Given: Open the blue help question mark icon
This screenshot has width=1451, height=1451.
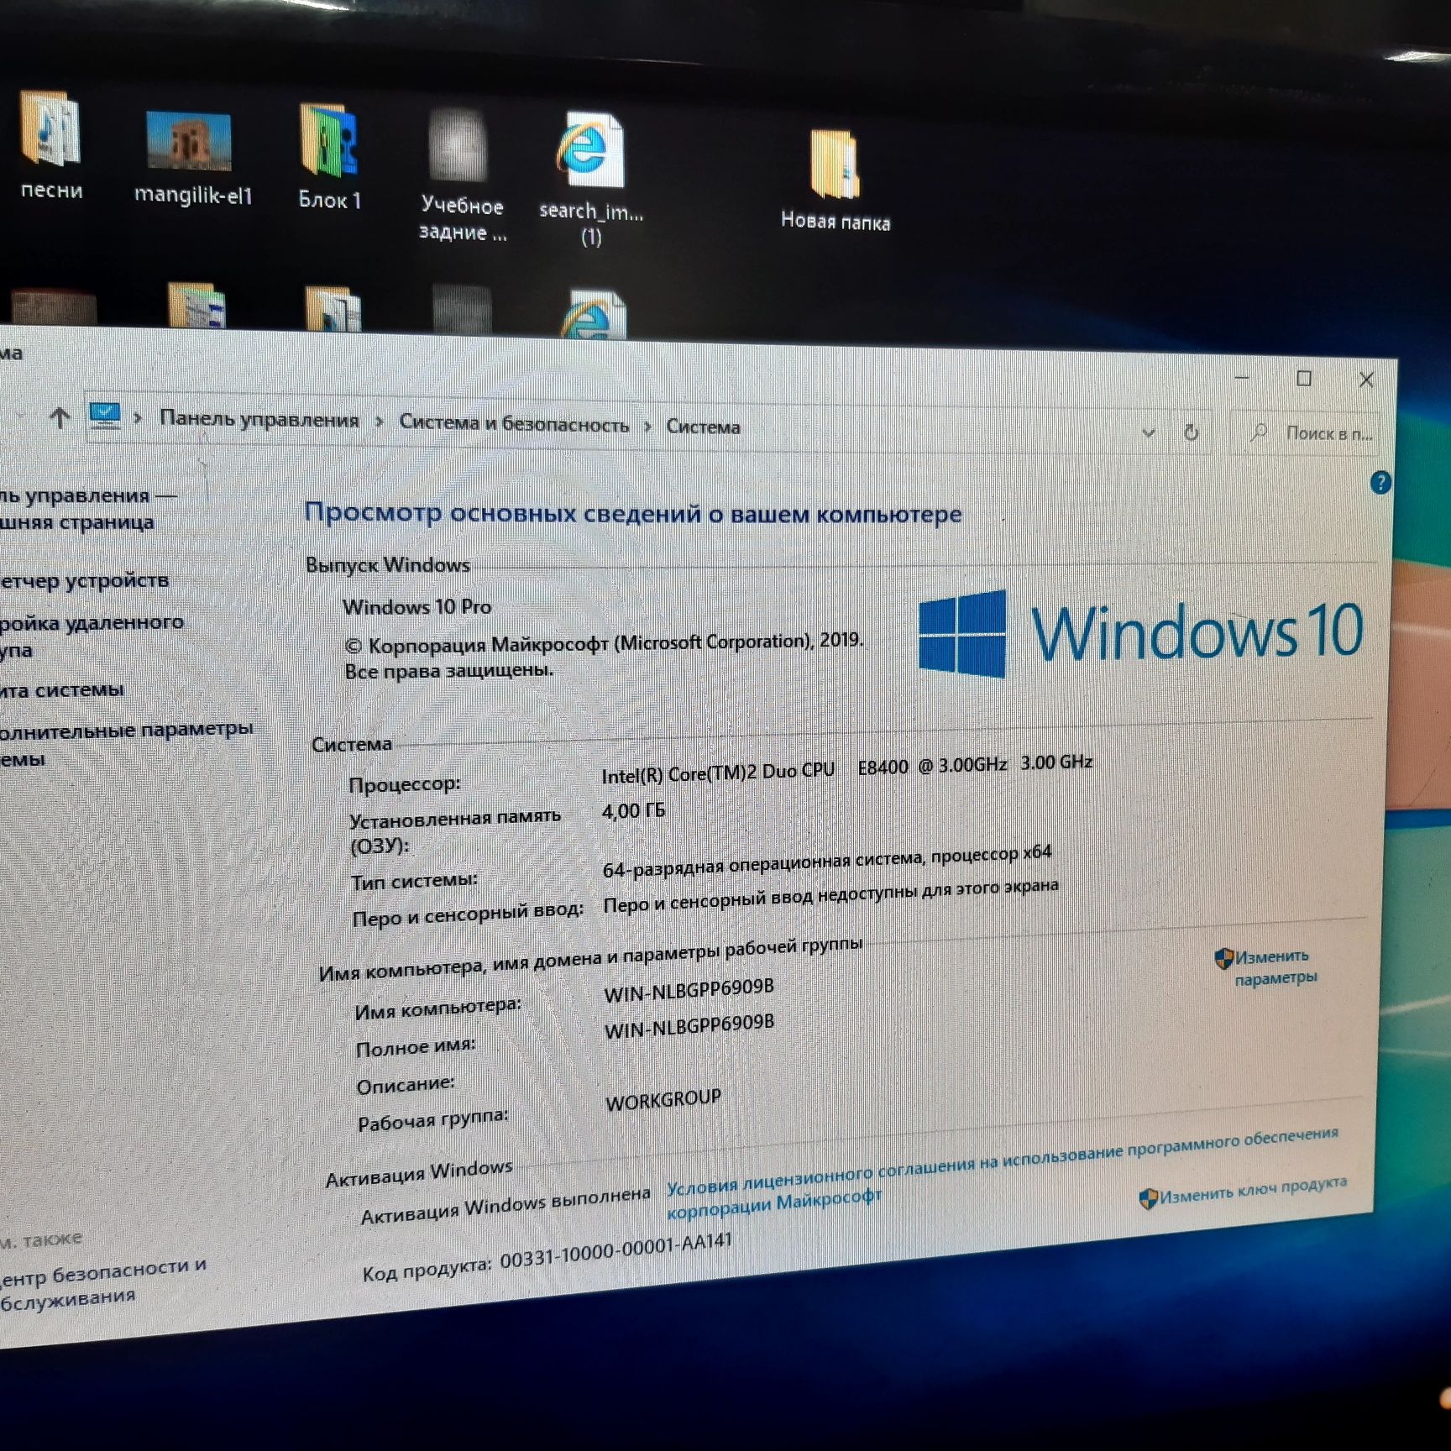Looking at the screenshot, I should pyautogui.click(x=1380, y=483).
